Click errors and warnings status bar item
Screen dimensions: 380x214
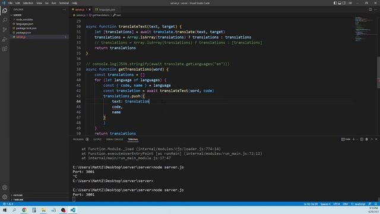coord(8,204)
